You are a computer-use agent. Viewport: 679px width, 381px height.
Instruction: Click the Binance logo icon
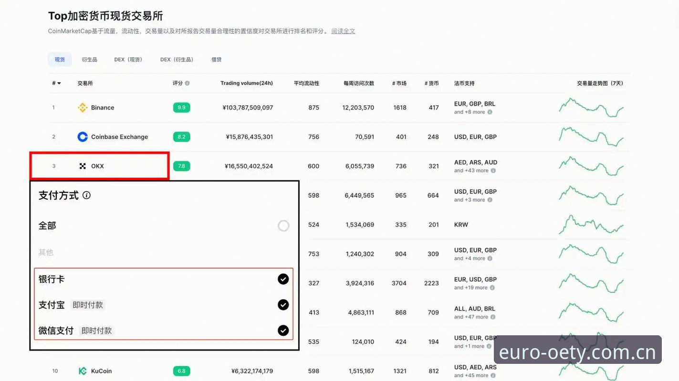tap(83, 108)
